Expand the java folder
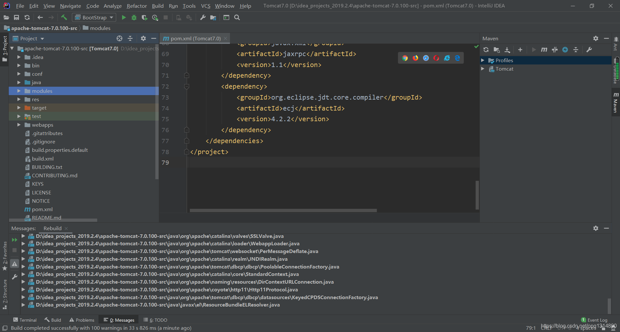620x332 pixels. pos(19,82)
